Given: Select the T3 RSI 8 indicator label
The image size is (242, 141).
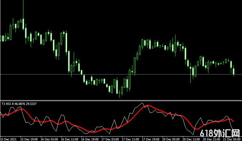Looking at the screenshot, I should click(19, 104).
